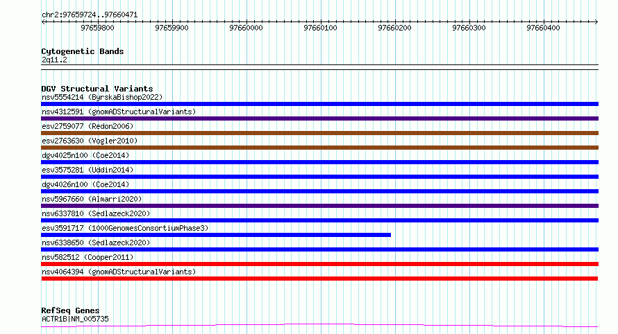Click dgv4025n100 (Coe2014) label
This screenshot has width=618, height=334.
tap(85, 155)
